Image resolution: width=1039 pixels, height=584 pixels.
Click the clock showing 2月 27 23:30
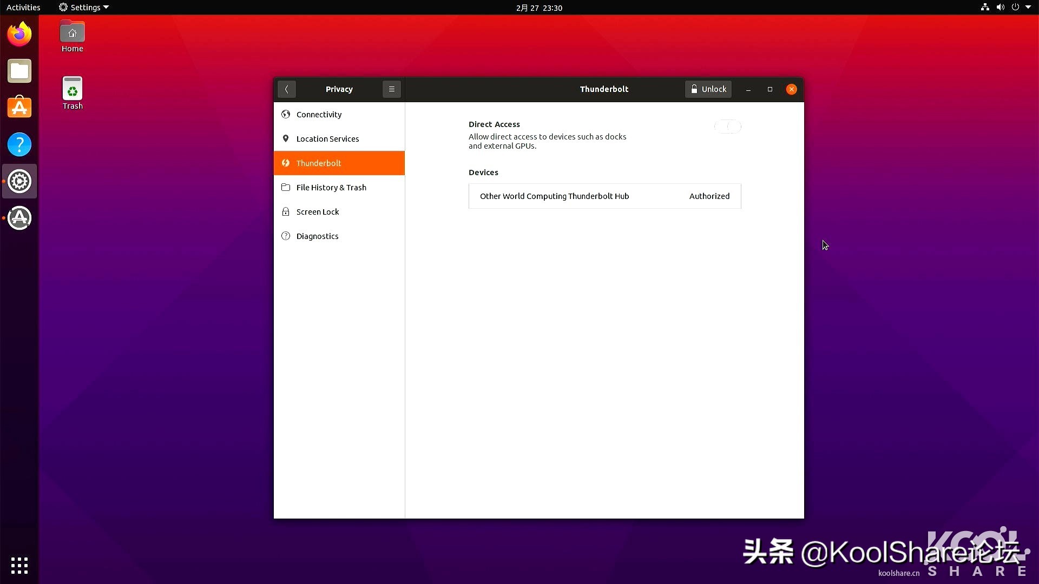(538, 8)
